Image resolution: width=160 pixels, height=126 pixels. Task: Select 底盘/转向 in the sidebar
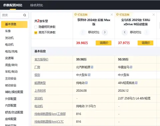[11, 65]
